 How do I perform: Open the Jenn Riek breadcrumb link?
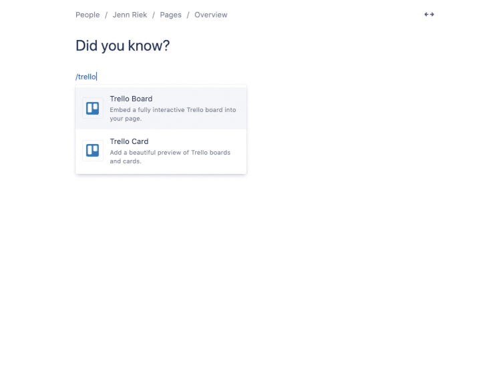[x=130, y=15]
